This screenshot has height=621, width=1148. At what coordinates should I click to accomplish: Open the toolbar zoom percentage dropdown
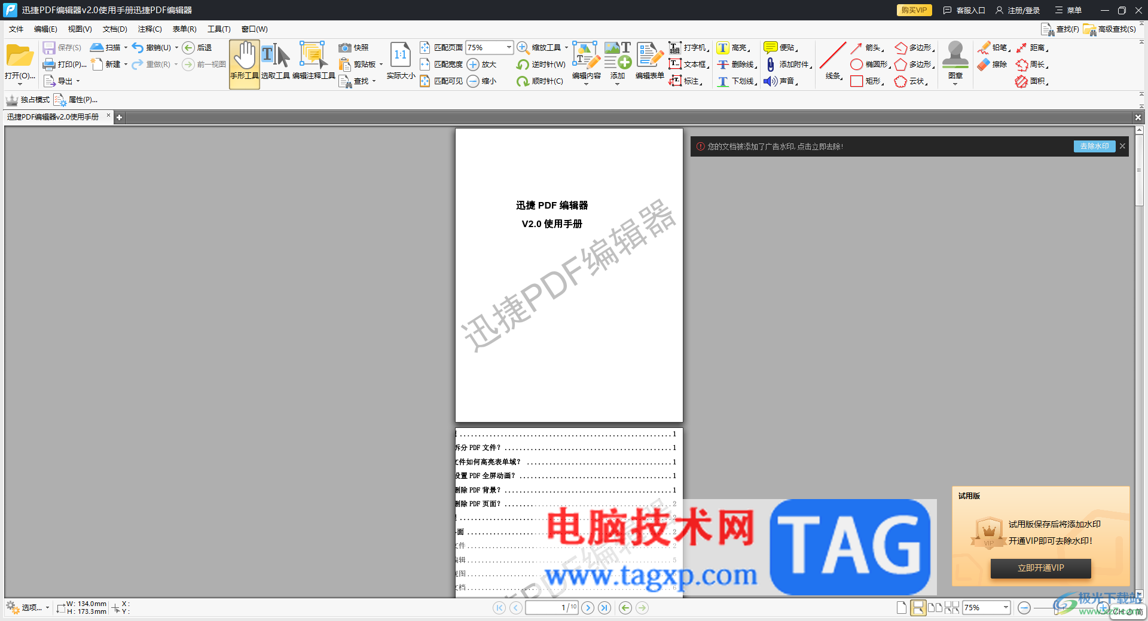[x=509, y=47]
